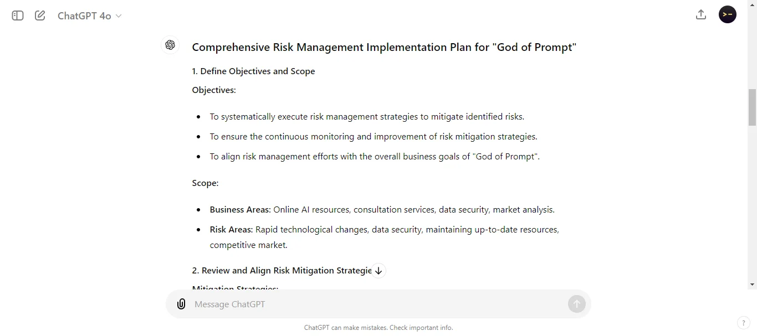Click the scroll-to-bottom arrow in the chat
This screenshot has width=757, height=336.
pos(379,271)
